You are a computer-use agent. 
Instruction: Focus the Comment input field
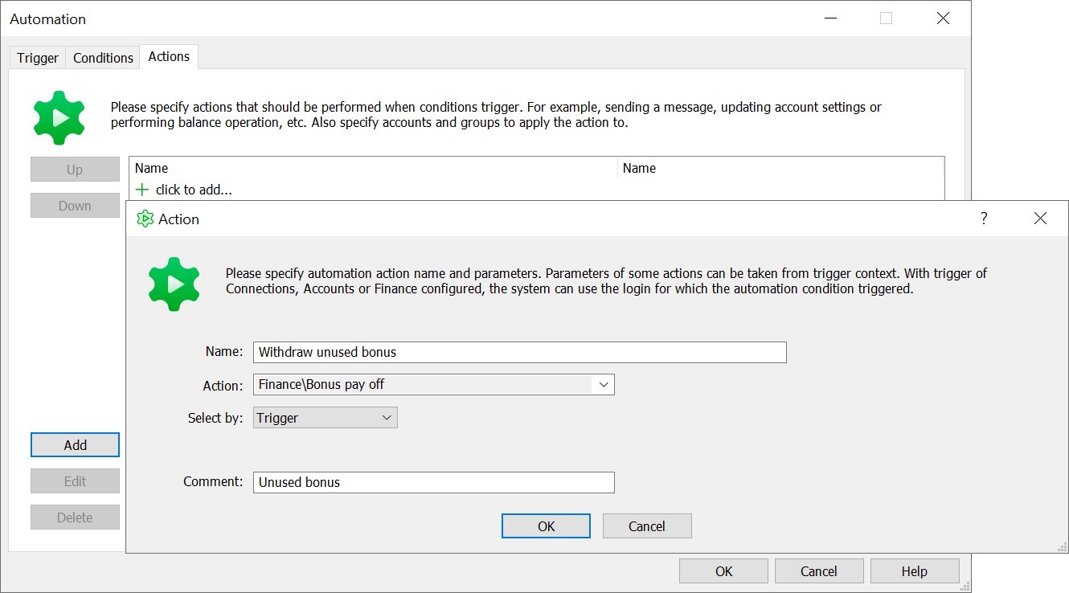click(433, 482)
